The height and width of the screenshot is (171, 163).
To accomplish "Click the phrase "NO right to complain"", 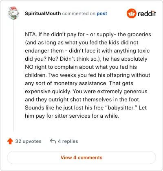I will [51, 67].
